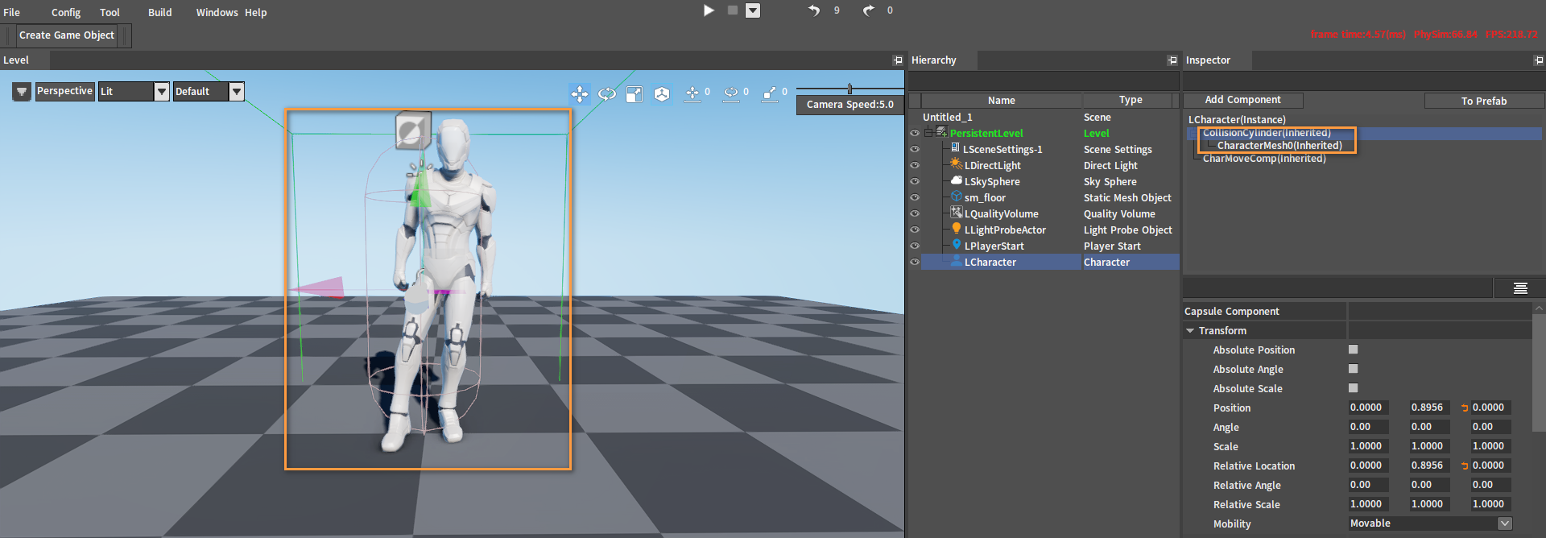This screenshot has width=1546, height=538.
Task: Stop playback with the square Stop button
Action: coord(733,10)
